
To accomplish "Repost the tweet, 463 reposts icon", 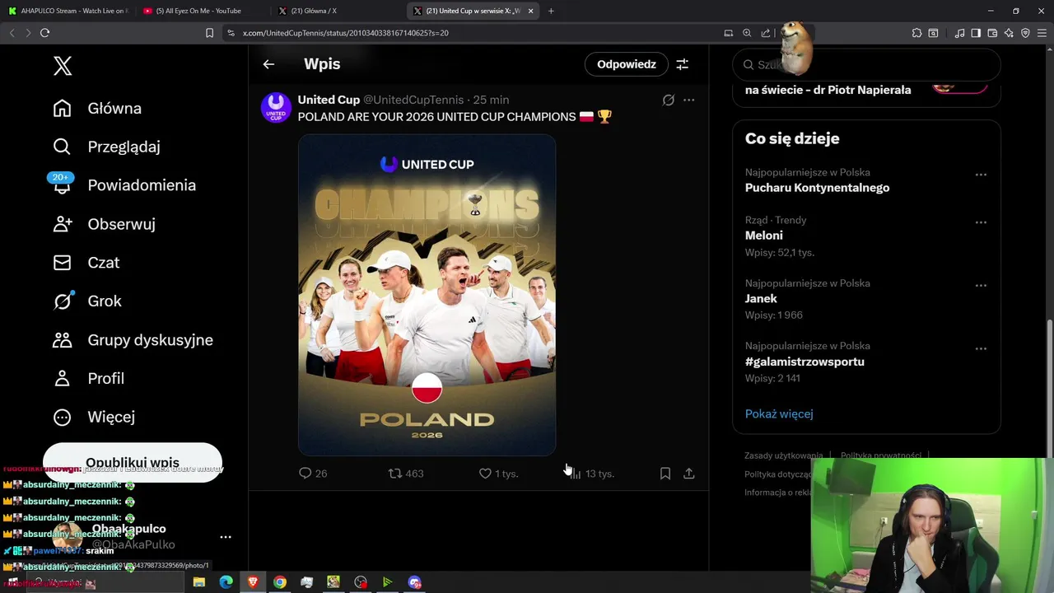I will pyautogui.click(x=406, y=474).
